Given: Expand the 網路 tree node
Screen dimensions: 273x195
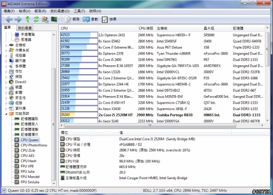Looking at the screenshot, I should coord(6,77).
